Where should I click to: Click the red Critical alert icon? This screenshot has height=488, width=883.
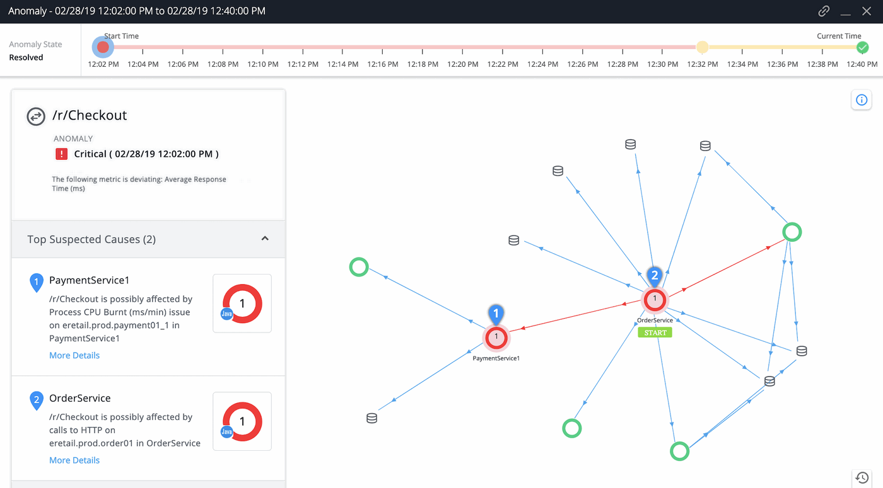(61, 154)
